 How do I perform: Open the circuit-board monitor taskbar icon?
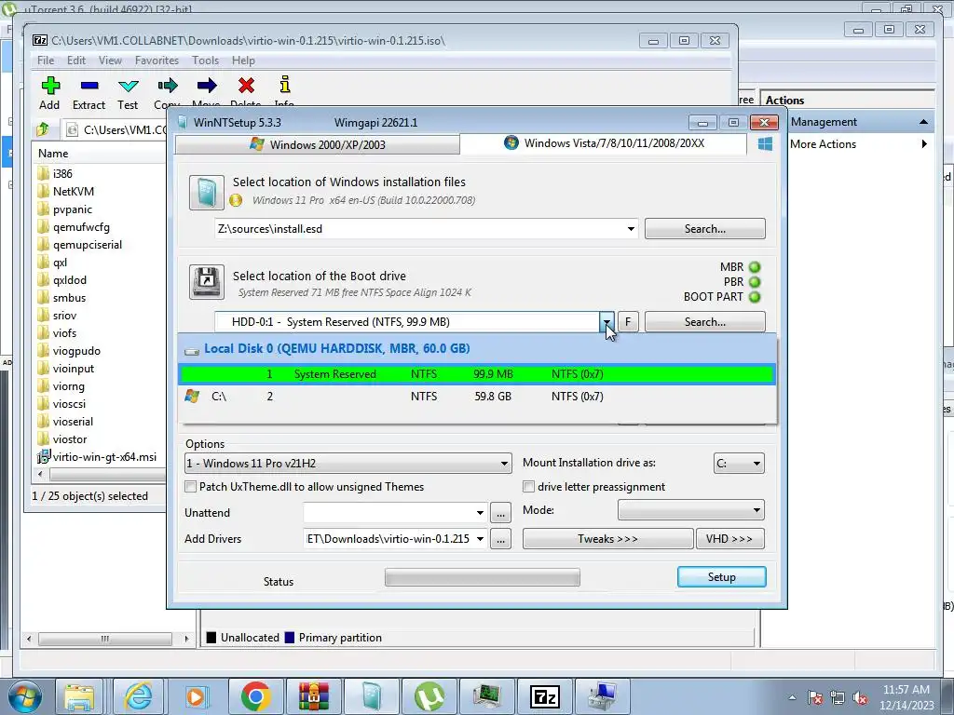tap(486, 696)
